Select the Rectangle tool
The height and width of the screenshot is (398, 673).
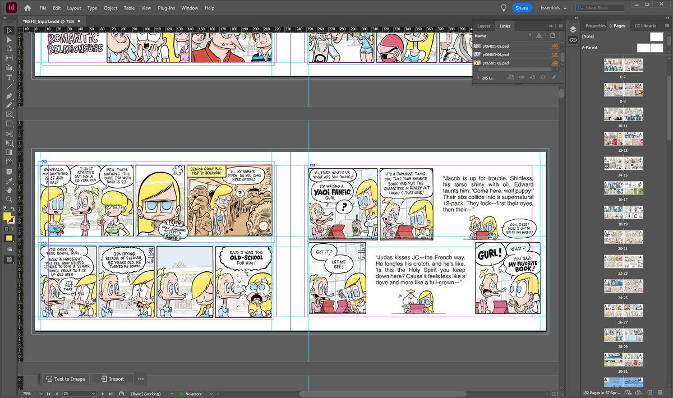coord(9,124)
